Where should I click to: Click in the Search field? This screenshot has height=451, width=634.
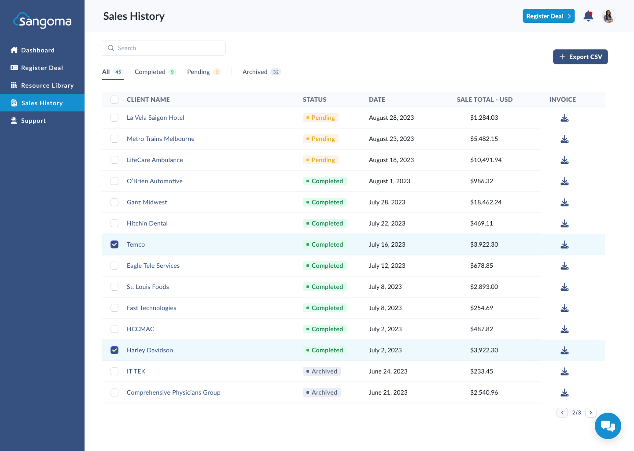click(164, 48)
